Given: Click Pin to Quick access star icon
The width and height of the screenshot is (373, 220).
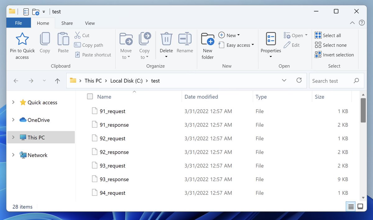Looking at the screenshot, I should tap(22, 39).
